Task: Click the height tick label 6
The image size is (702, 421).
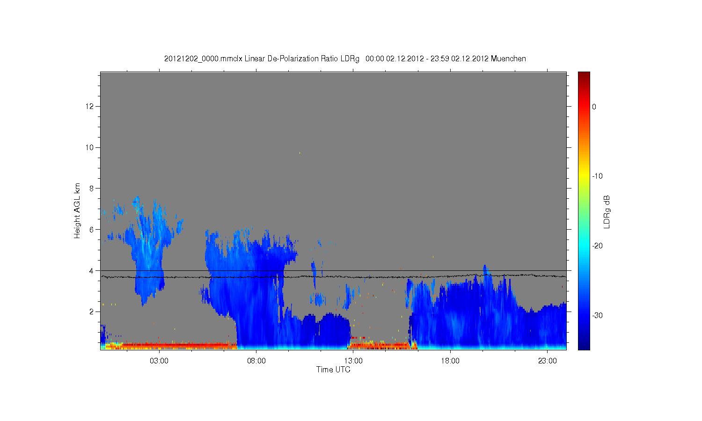Action: [x=92, y=230]
